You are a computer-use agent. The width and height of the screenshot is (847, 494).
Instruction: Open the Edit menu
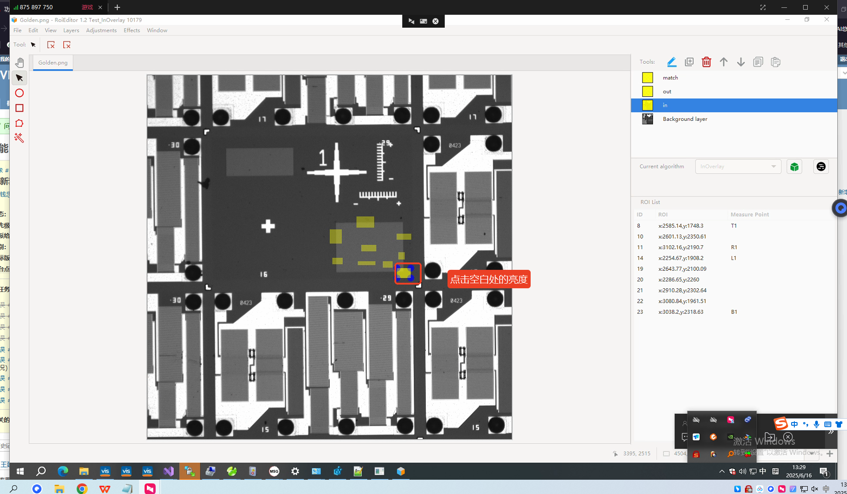33,30
